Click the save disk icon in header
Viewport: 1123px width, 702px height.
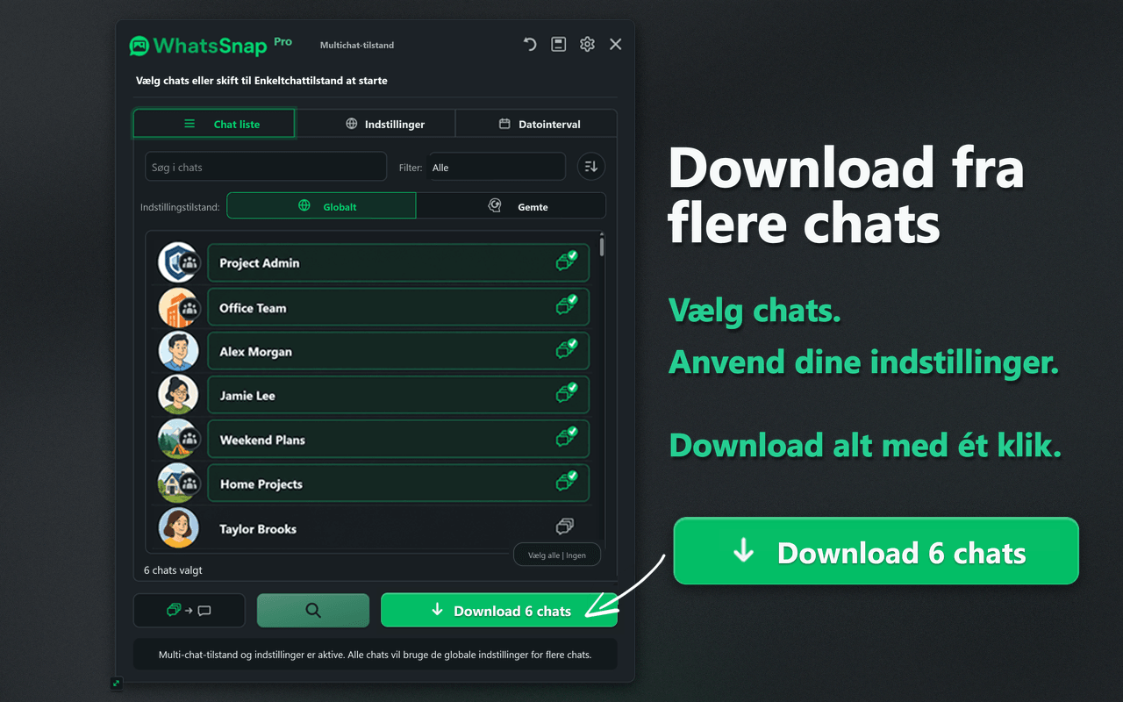(x=559, y=44)
